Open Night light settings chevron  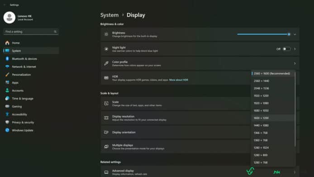click(295, 49)
